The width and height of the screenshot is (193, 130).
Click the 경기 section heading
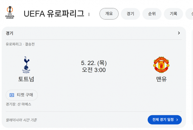[x=9, y=33]
